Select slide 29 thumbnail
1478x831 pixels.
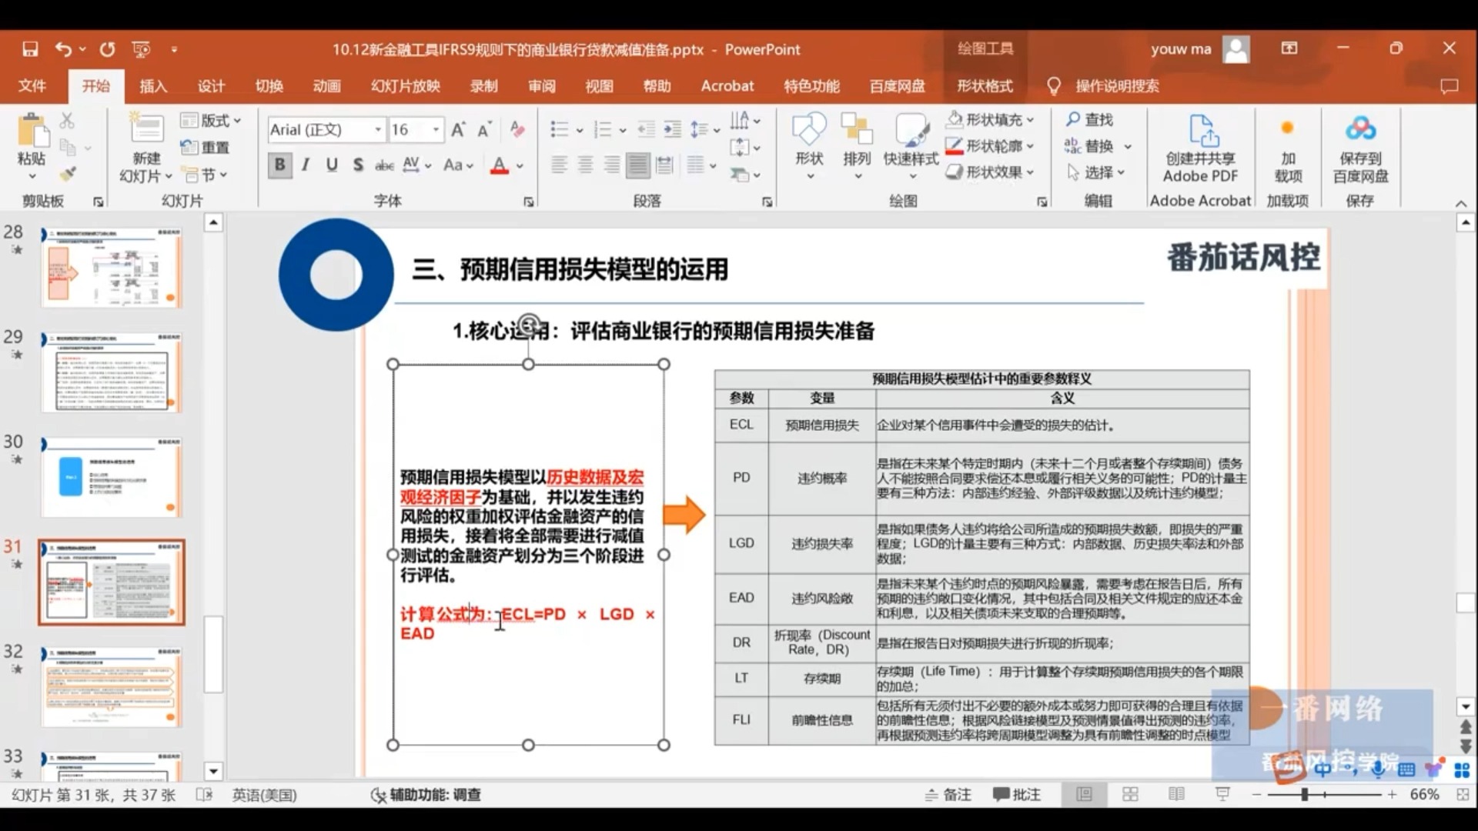(112, 372)
